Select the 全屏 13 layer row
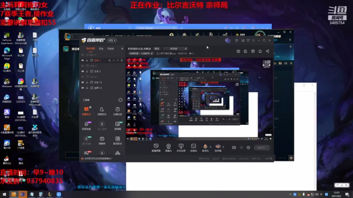 [102, 88]
